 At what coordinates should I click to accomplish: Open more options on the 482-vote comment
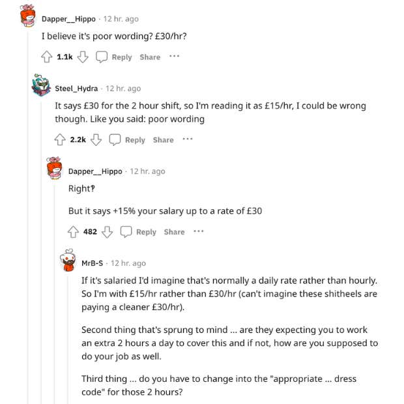pos(199,231)
